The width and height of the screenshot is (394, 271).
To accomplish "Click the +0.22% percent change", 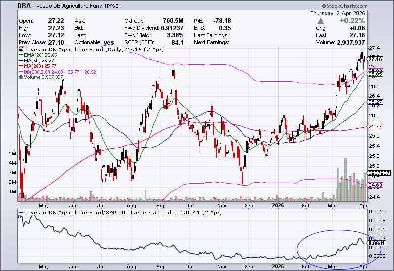I will [x=352, y=21].
